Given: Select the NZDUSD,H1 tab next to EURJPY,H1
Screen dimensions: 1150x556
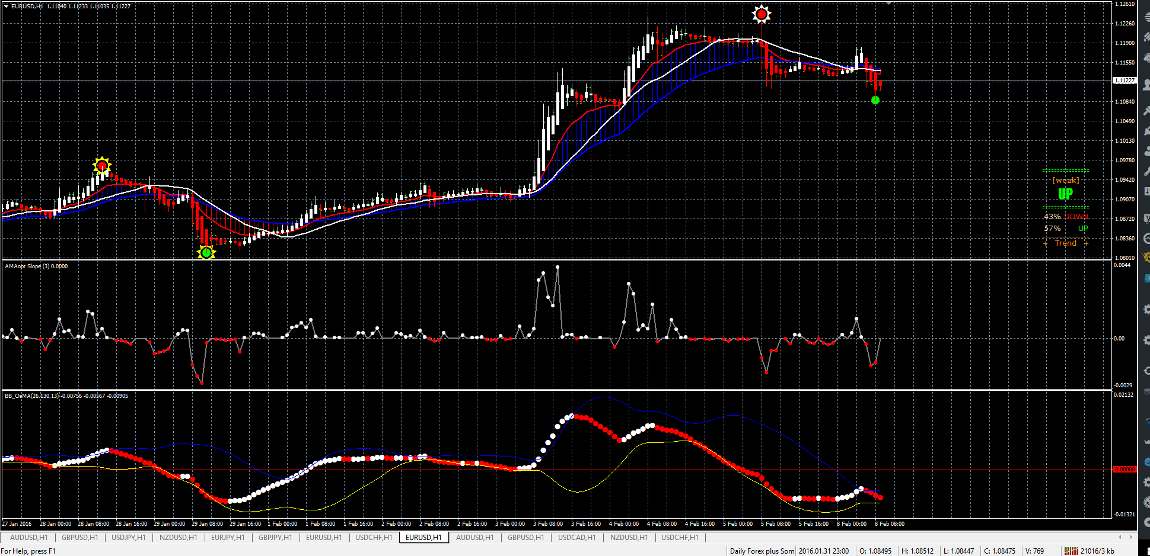Looking at the screenshot, I should click(178, 538).
